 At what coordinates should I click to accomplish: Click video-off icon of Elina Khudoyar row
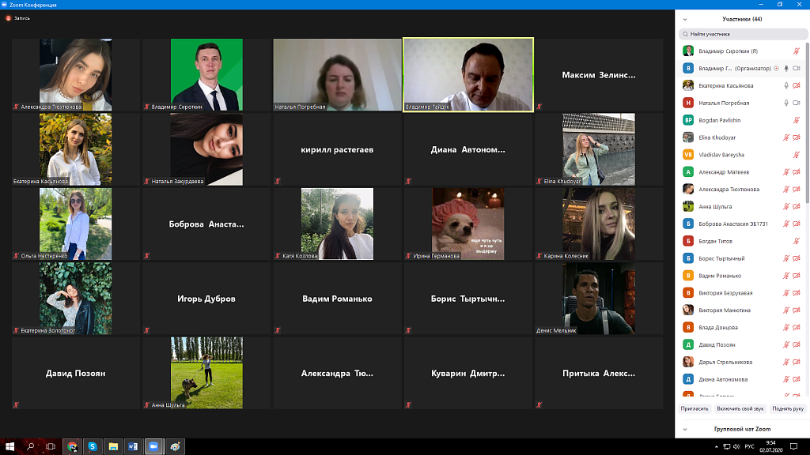pos(797,137)
